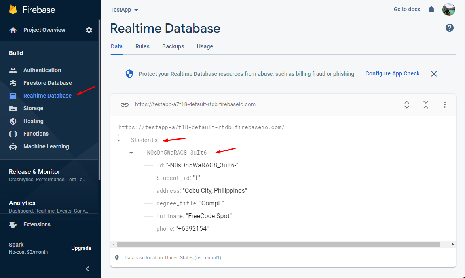Open the TestApp project switcher

[x=124, y=10]
